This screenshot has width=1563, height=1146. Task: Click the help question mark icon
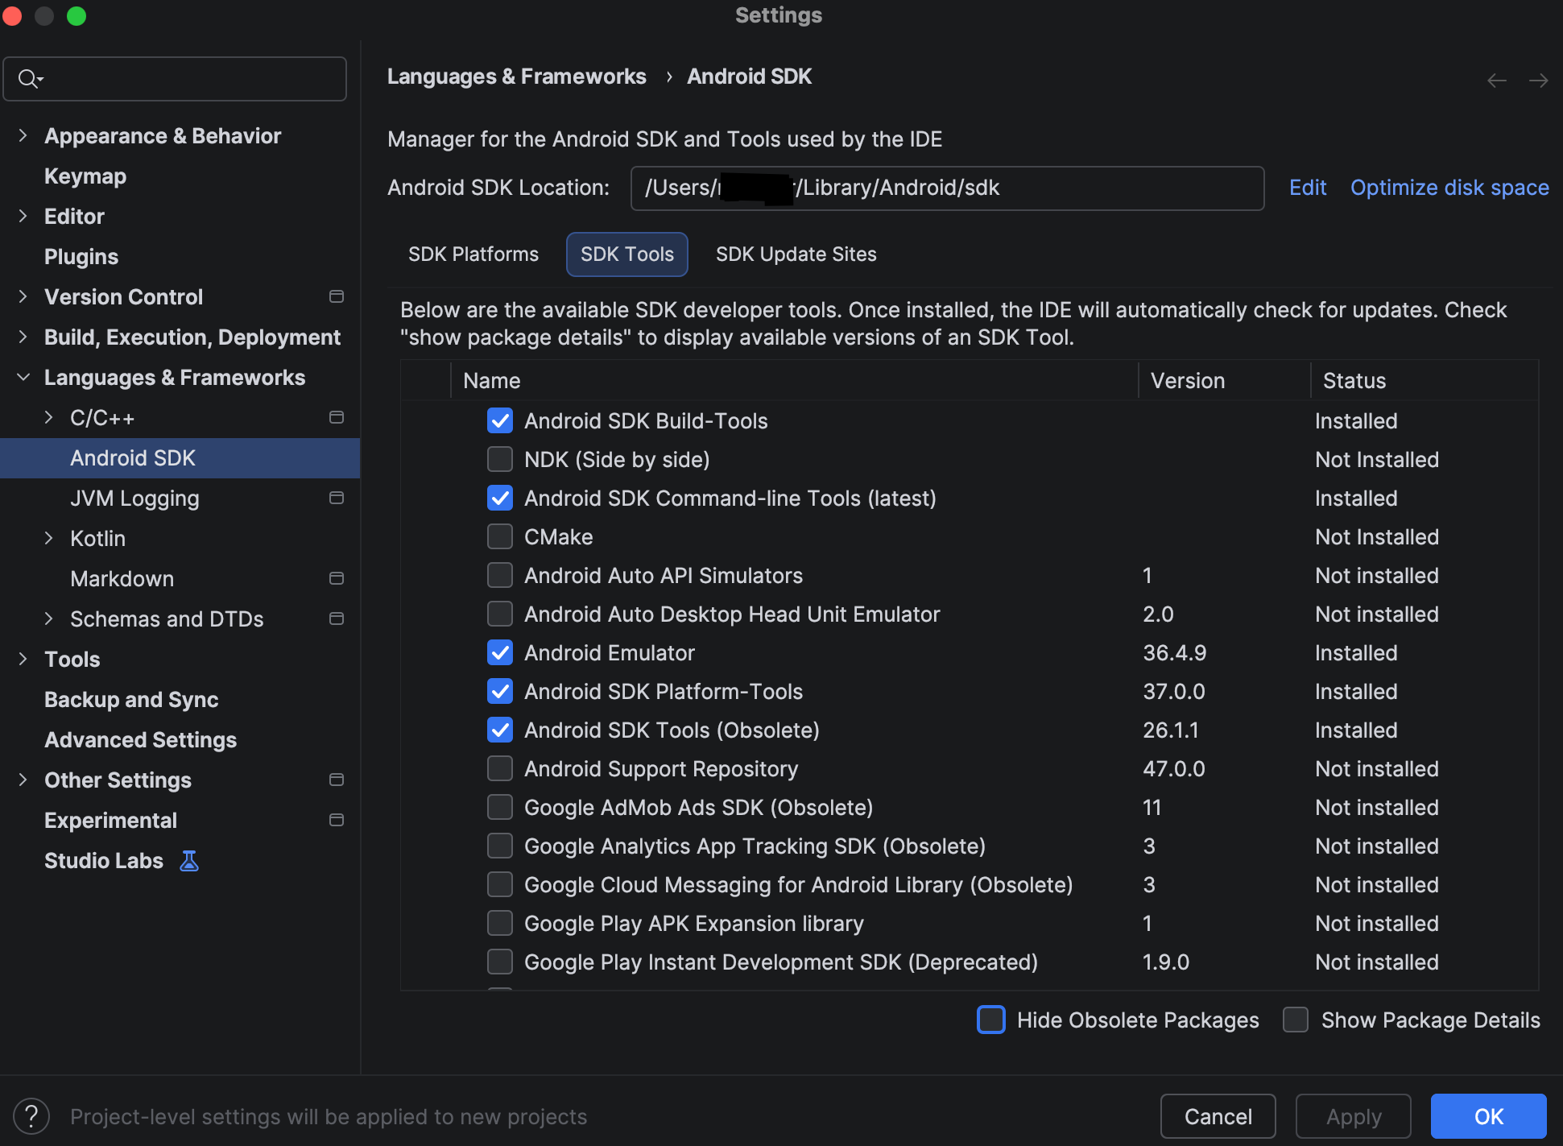[31, 1116]
